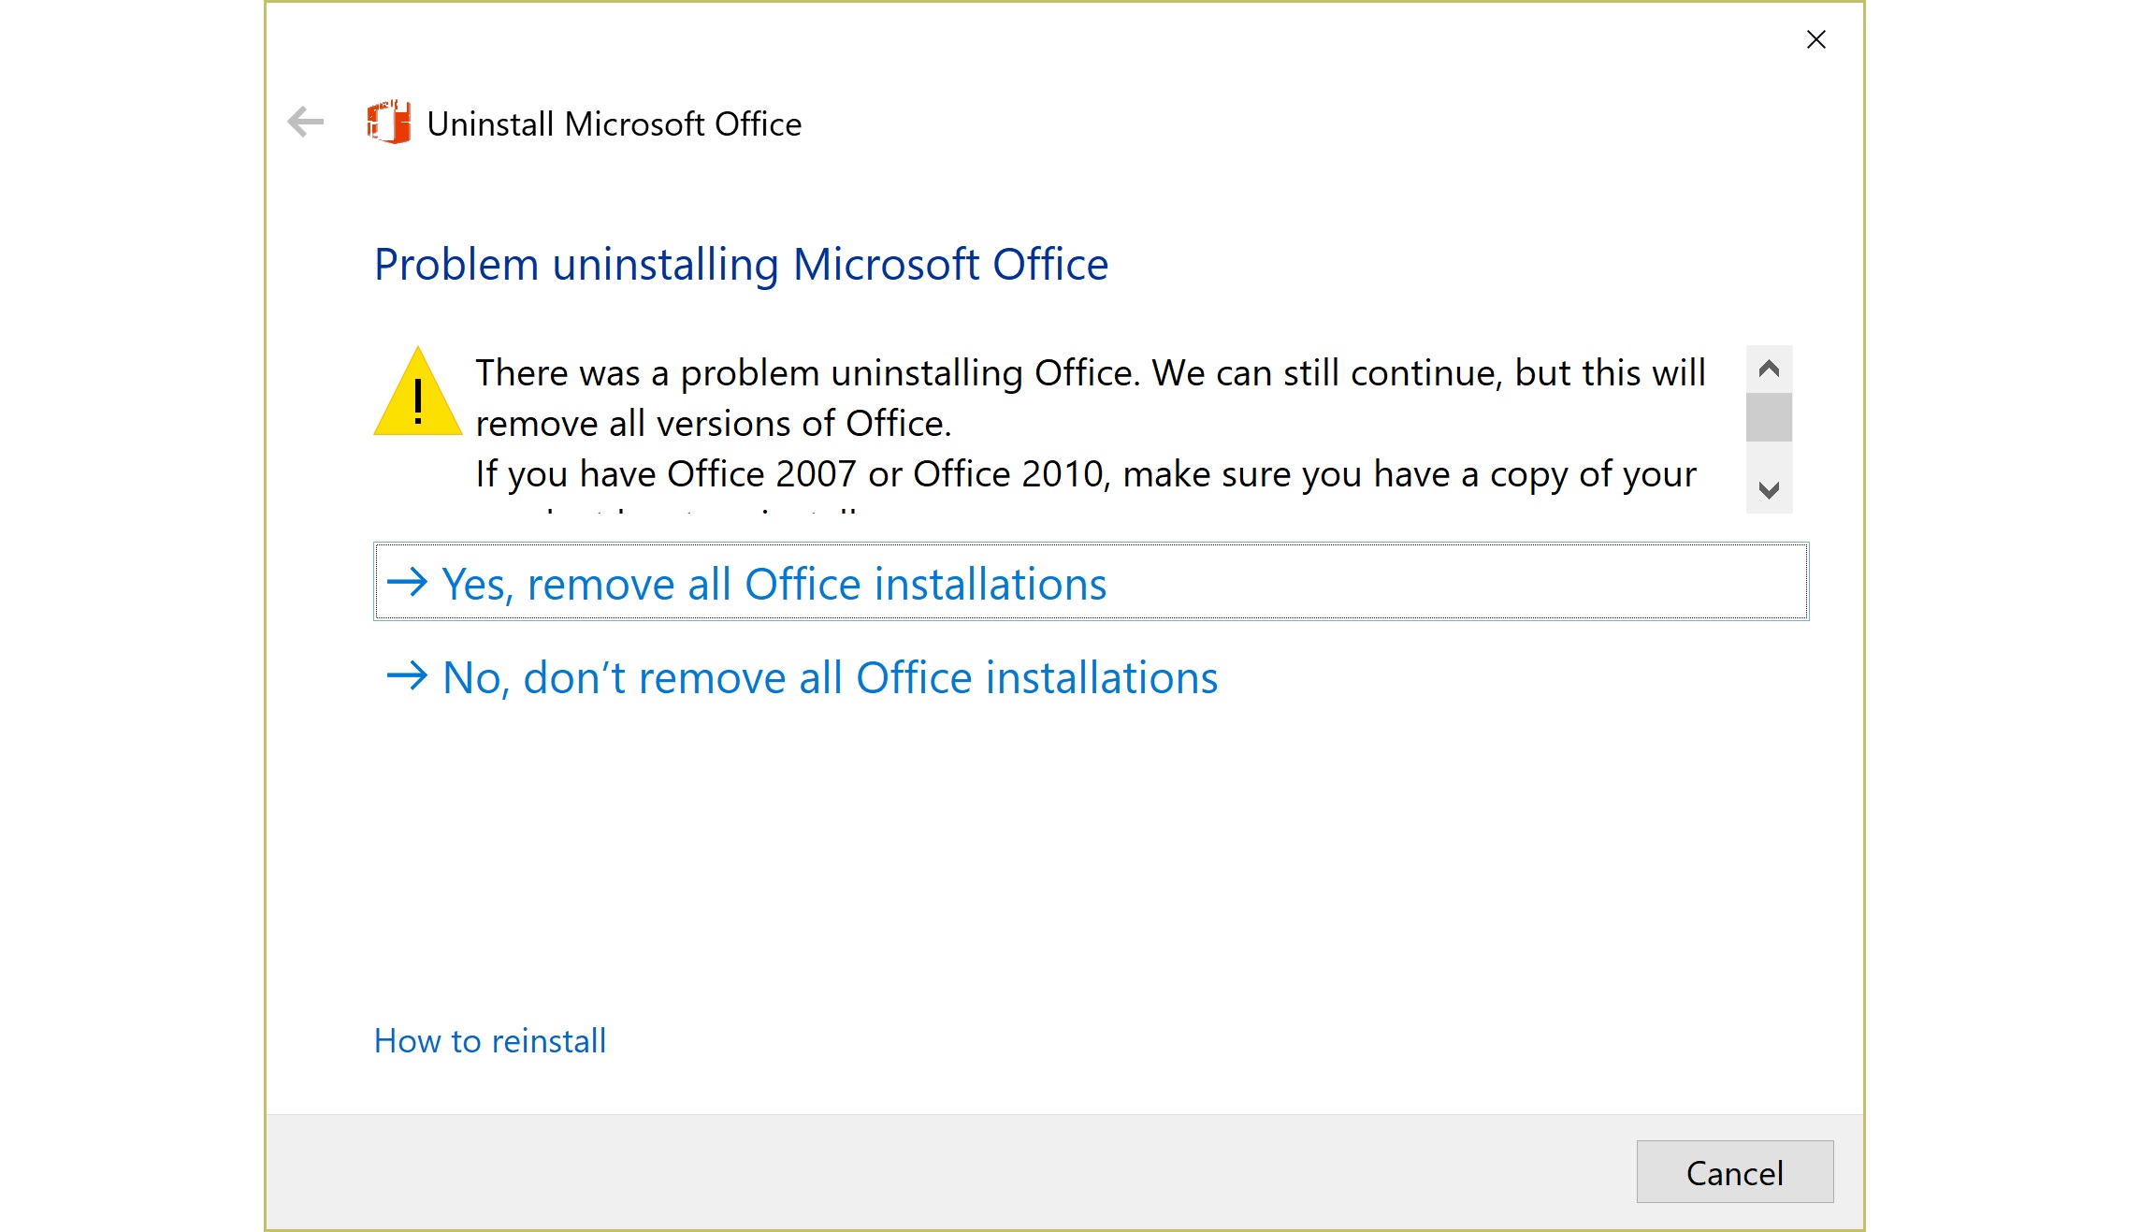
Task: Click the "remove all versions of Office" text line
Action: pos(713,424)
